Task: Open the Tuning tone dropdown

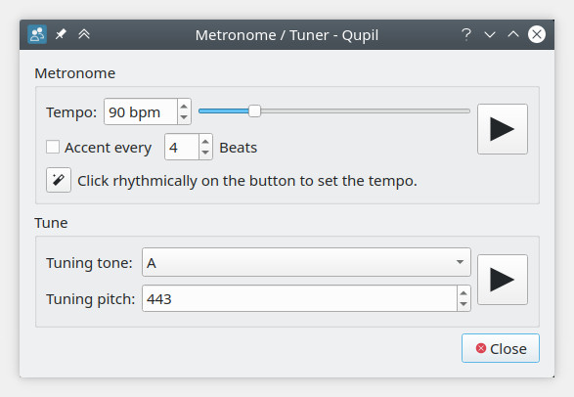Action: click(306, 262)
